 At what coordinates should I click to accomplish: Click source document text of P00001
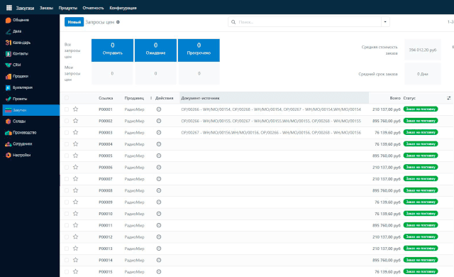pyautogui.click(x=271, y=109)
